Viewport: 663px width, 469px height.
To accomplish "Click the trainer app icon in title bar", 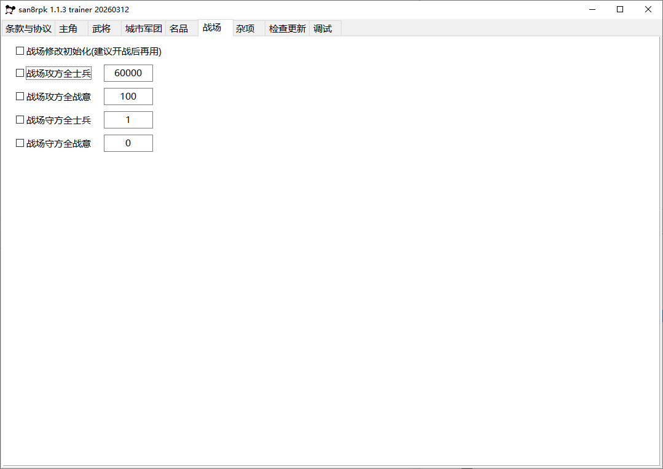I will tap(10, 9).
